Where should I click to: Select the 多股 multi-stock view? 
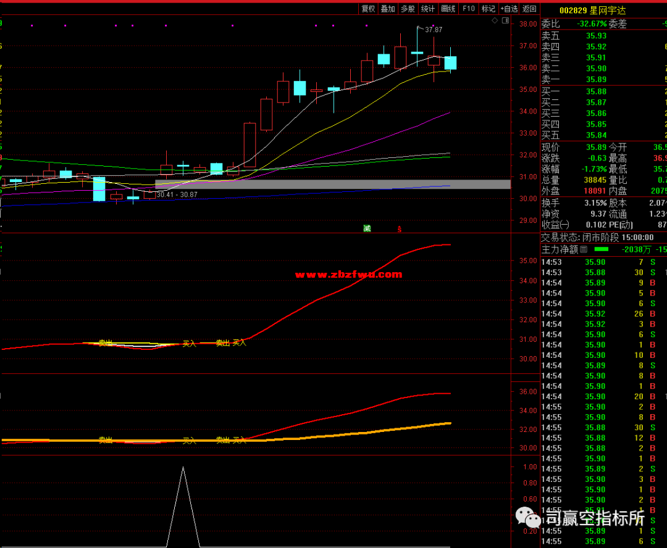pyautogui.click(x=408, y=9)
